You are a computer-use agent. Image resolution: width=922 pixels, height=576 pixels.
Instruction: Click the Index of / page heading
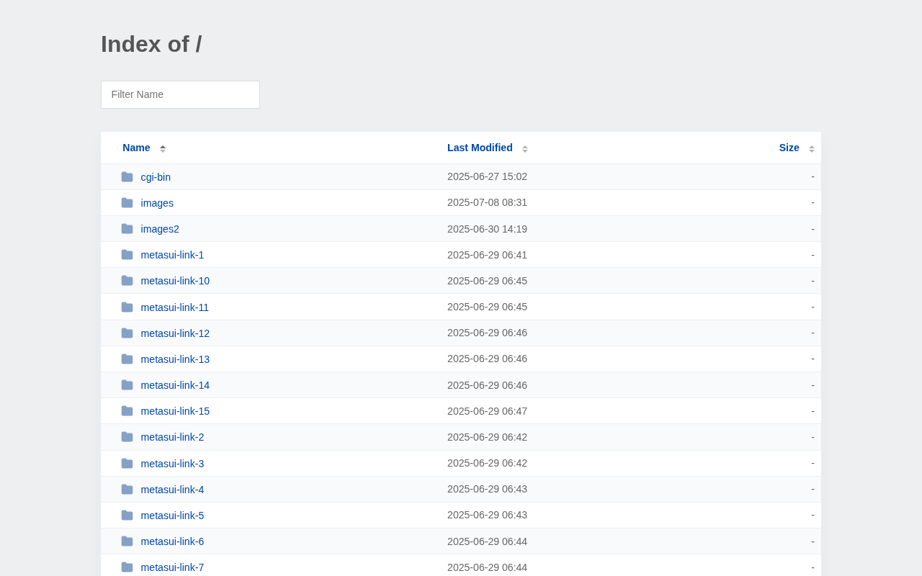(151, 44)
